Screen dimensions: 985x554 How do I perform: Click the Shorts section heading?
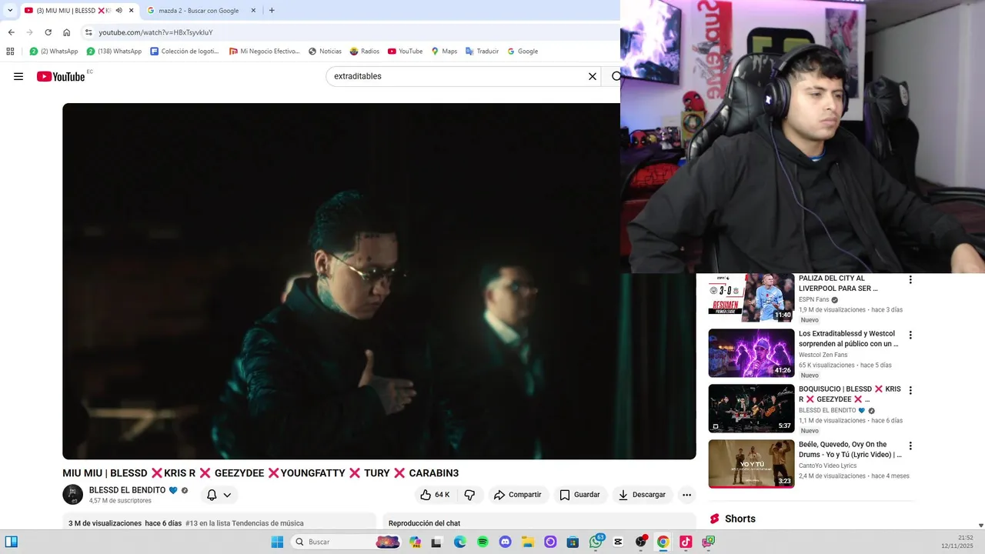point(740,519)
